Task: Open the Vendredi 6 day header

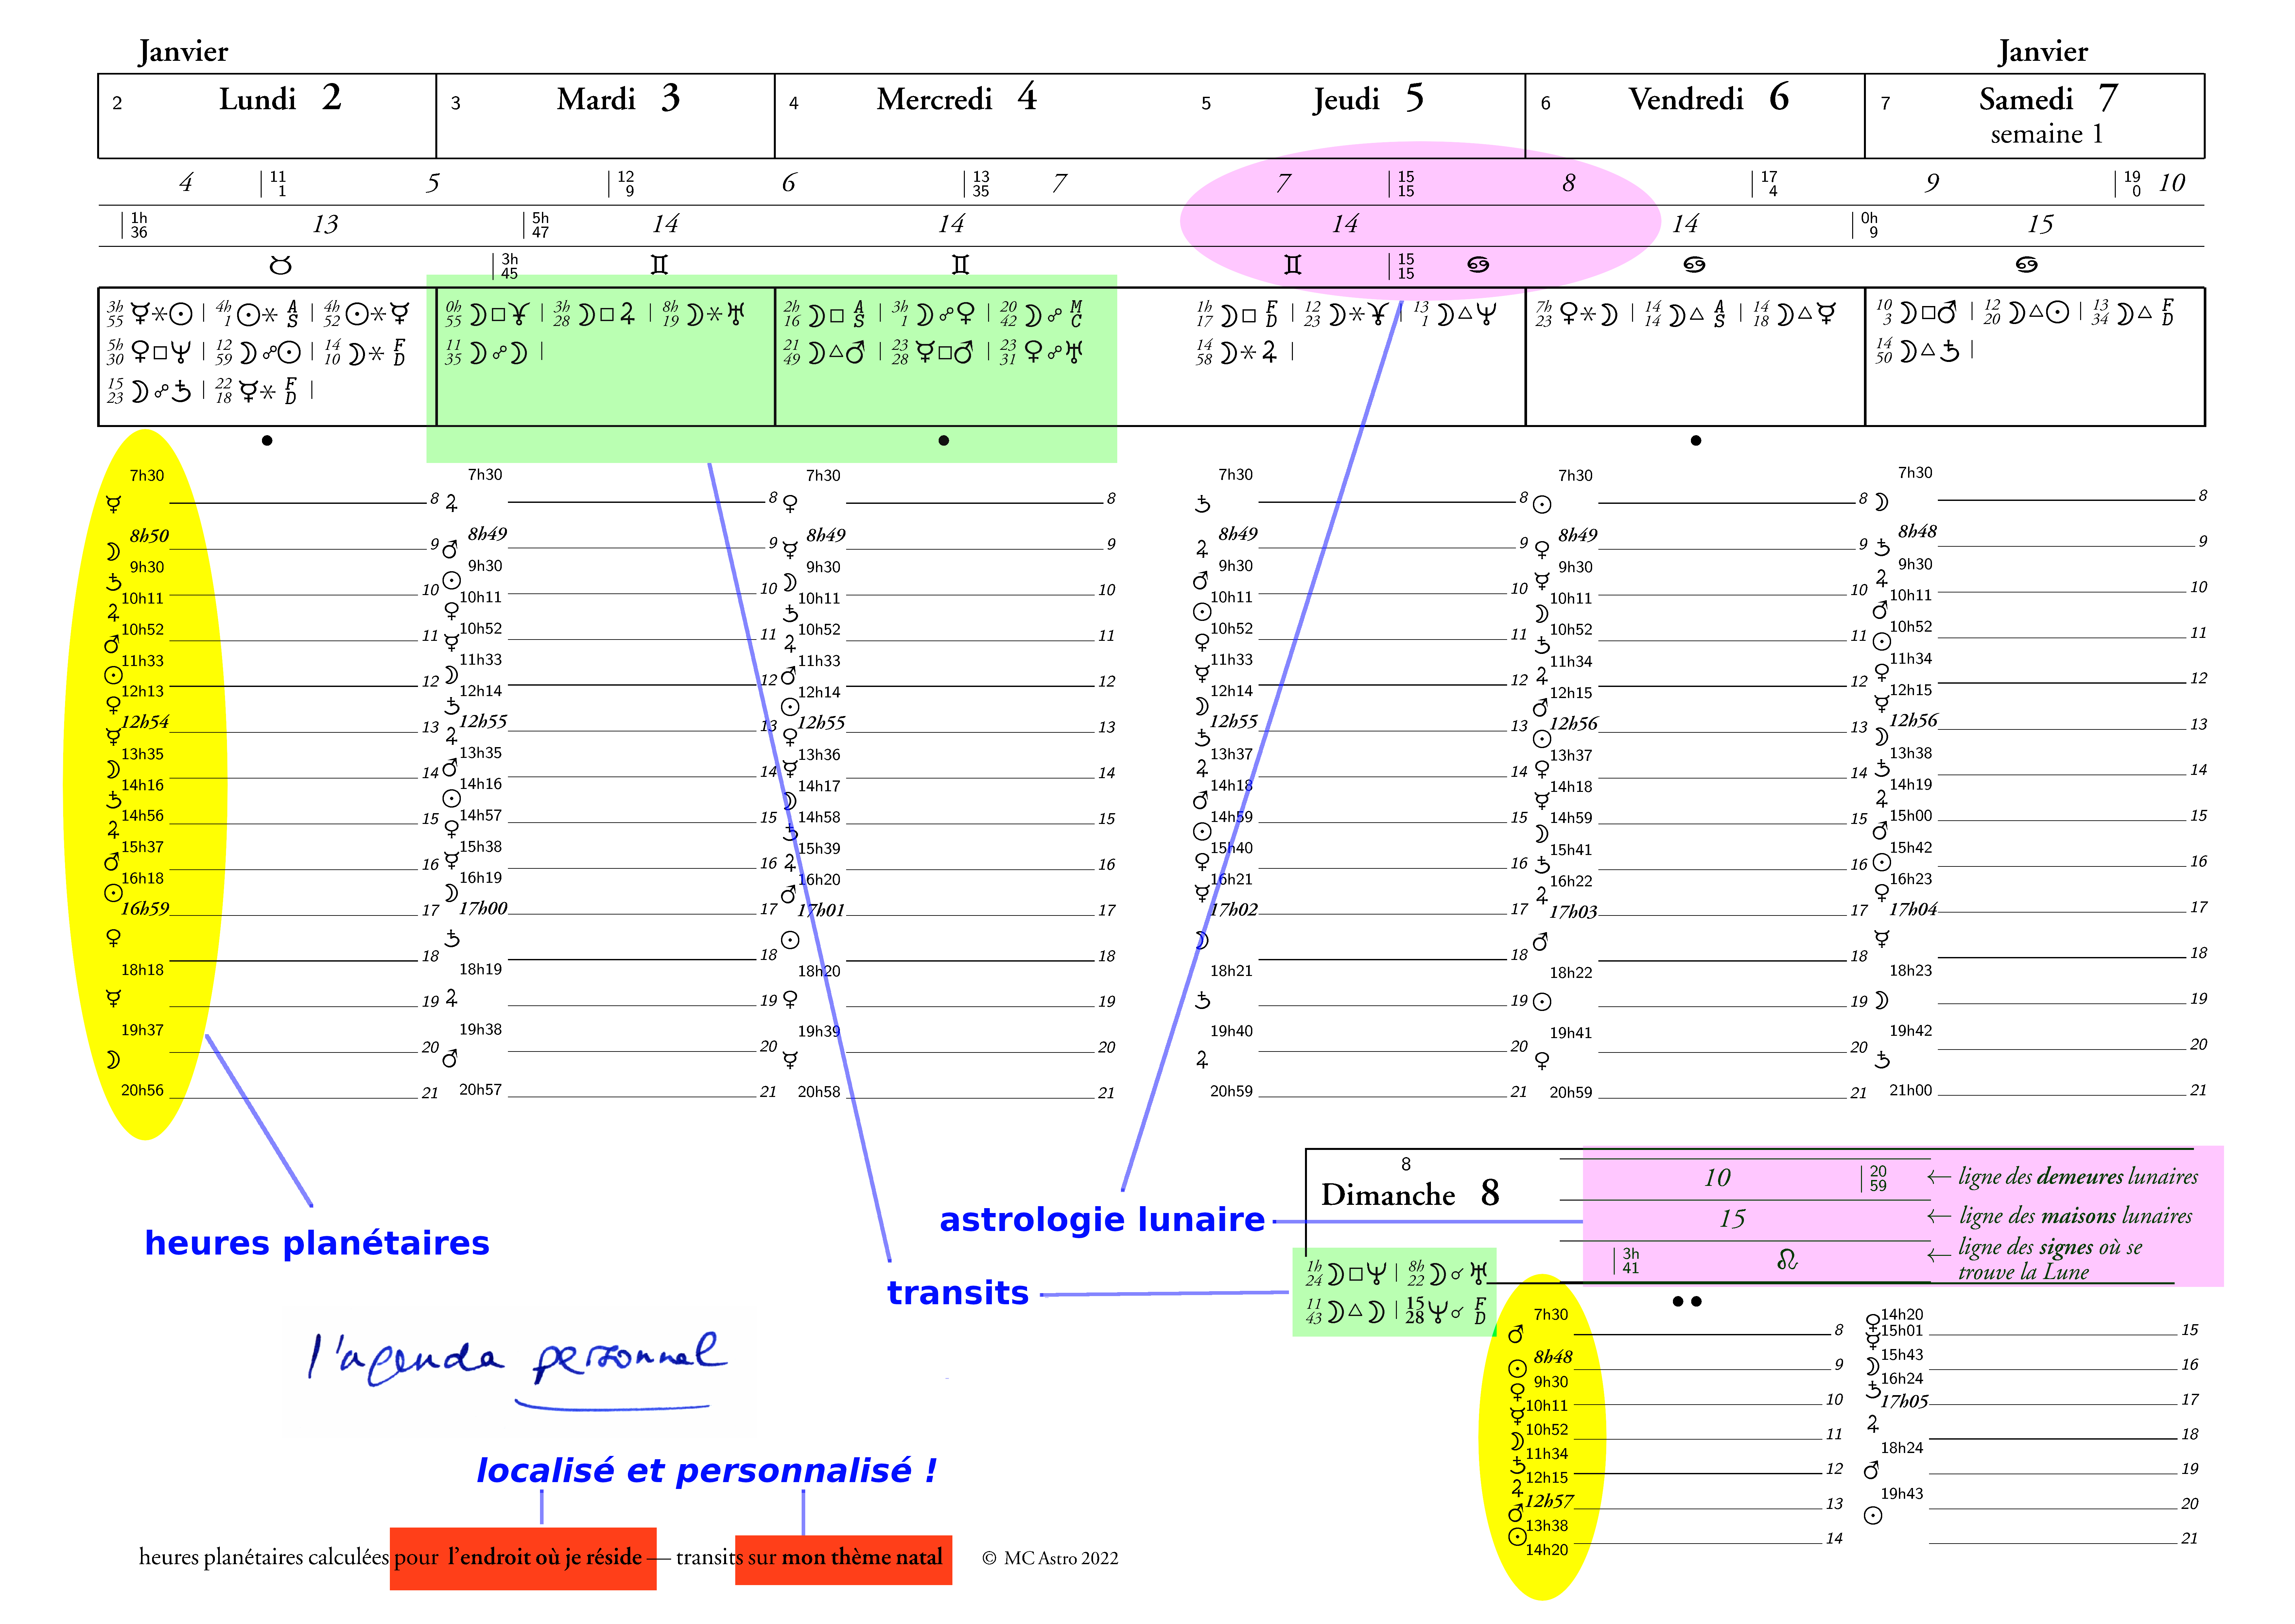Action: click(1695, 116)
